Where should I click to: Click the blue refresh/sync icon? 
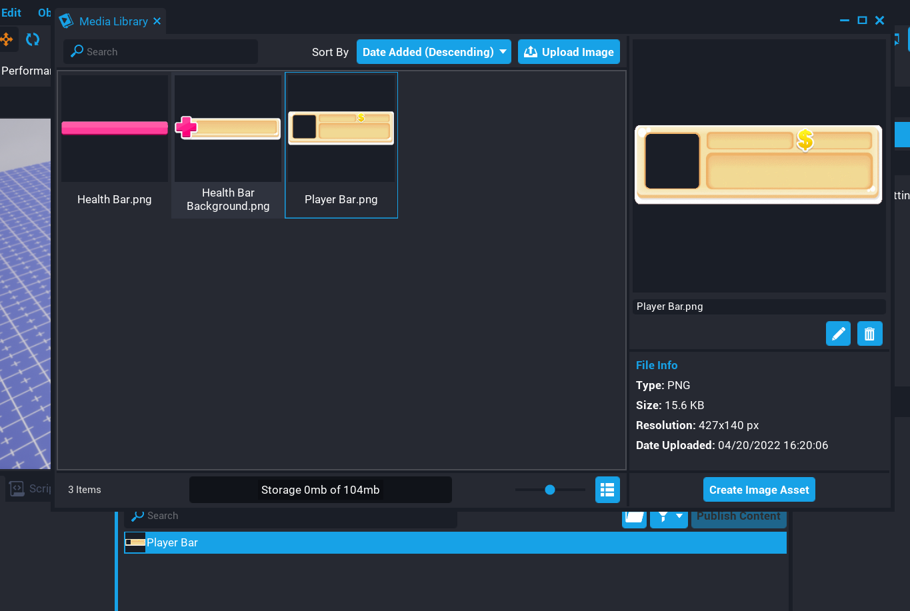(x=33, y=39)
